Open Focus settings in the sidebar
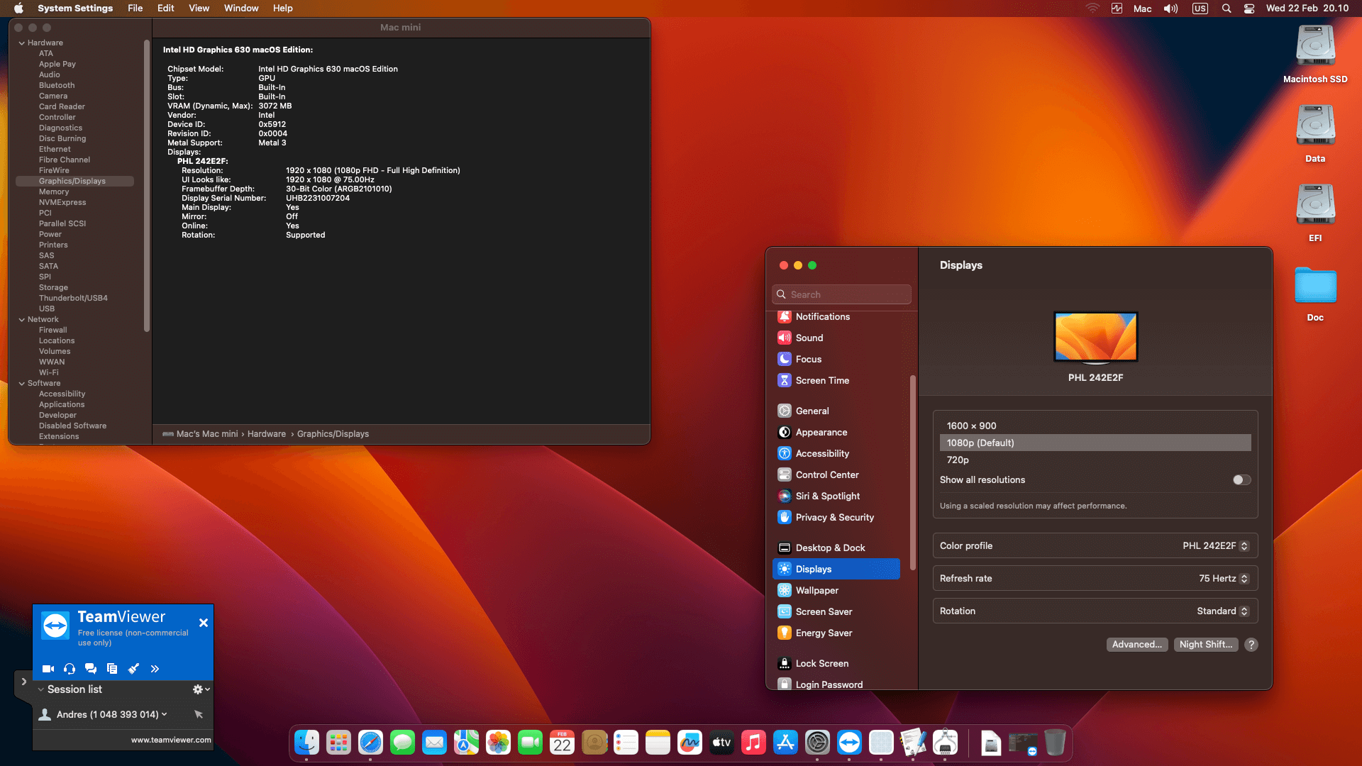Image resolution: width=1362 pixels, height=766 pixels. (x=836, y=360)
